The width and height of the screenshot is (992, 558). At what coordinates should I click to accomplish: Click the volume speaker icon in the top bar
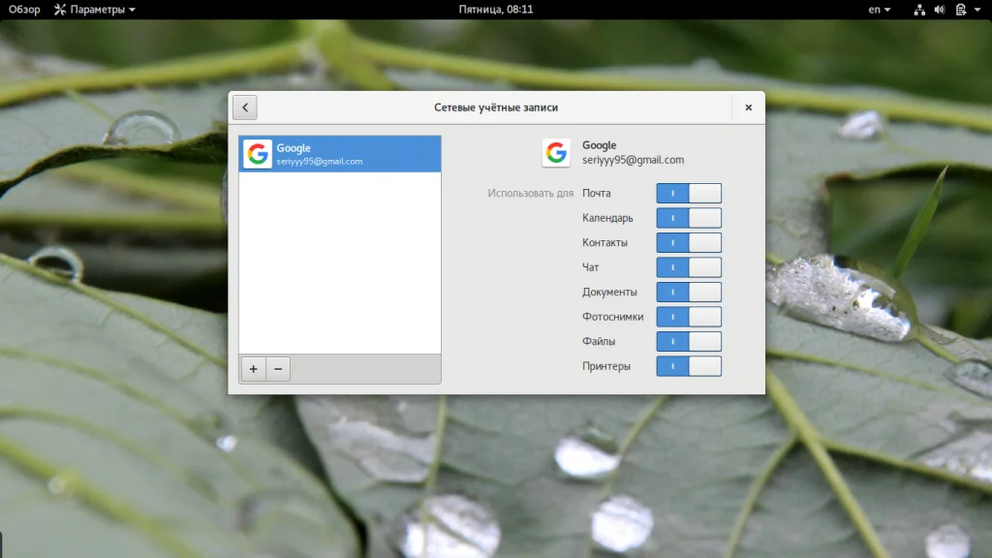[x=940, y=10]
